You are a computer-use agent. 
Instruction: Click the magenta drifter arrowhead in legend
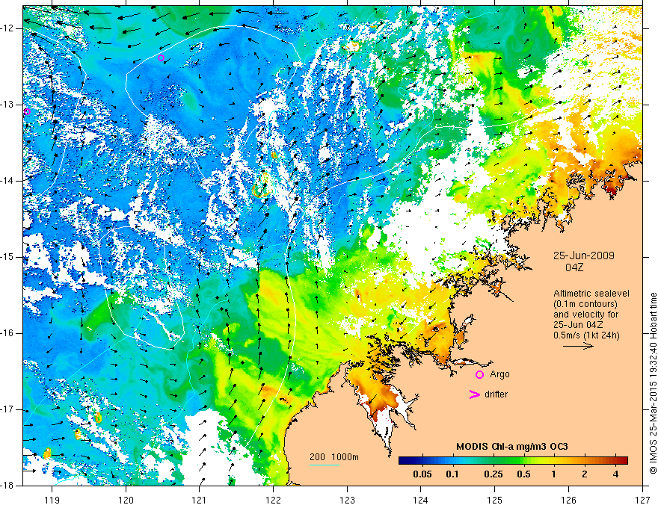[x=475, y=394]
